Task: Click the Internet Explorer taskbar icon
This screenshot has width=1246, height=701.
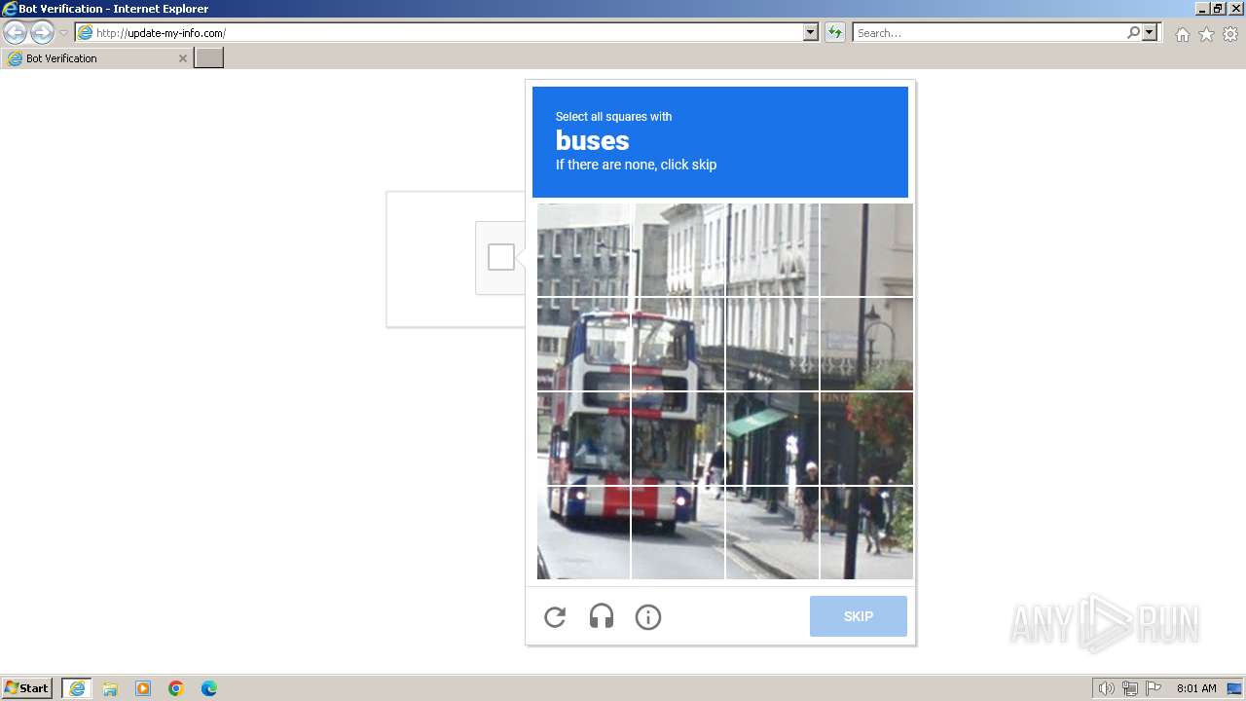Action: [77, 688]
